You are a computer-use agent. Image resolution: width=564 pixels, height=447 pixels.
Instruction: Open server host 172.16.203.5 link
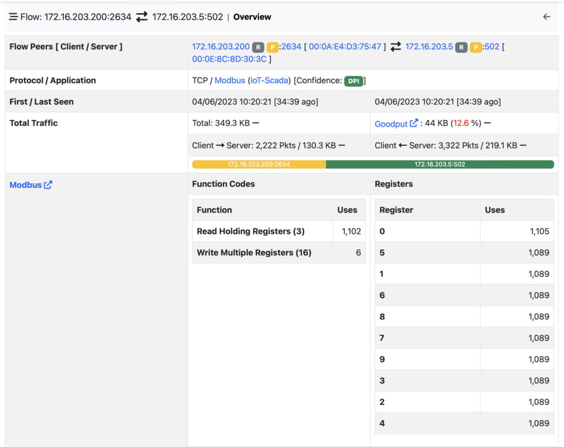429,47
